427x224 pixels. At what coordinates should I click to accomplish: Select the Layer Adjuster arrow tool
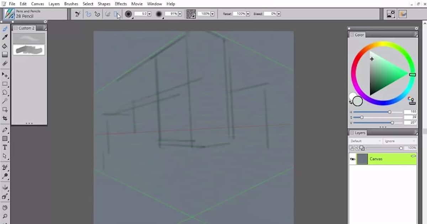(x=5, y=75)
